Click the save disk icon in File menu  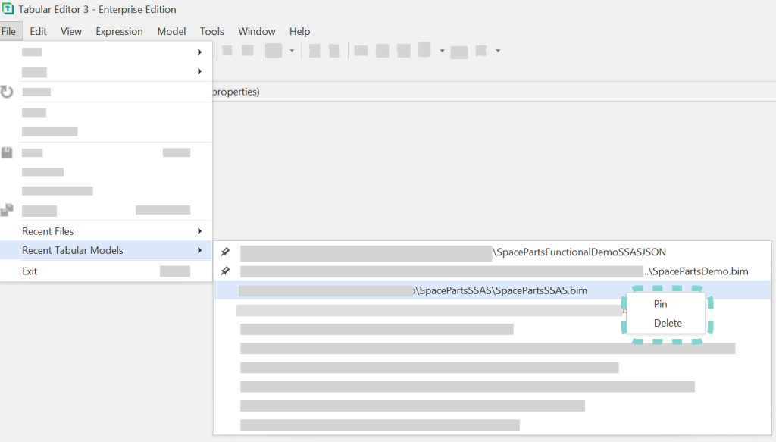point(6,152)
